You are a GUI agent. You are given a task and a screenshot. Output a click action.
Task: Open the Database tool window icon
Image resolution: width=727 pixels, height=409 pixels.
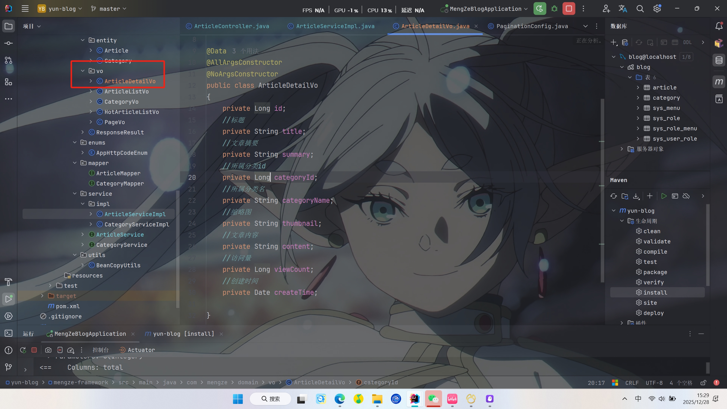coord(719,60)
